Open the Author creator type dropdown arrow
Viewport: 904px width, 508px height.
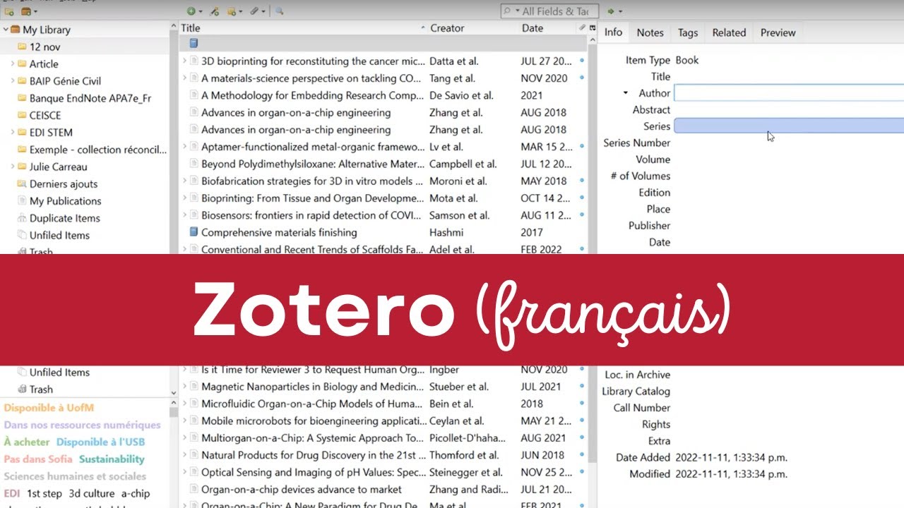[x=626, y=93]
